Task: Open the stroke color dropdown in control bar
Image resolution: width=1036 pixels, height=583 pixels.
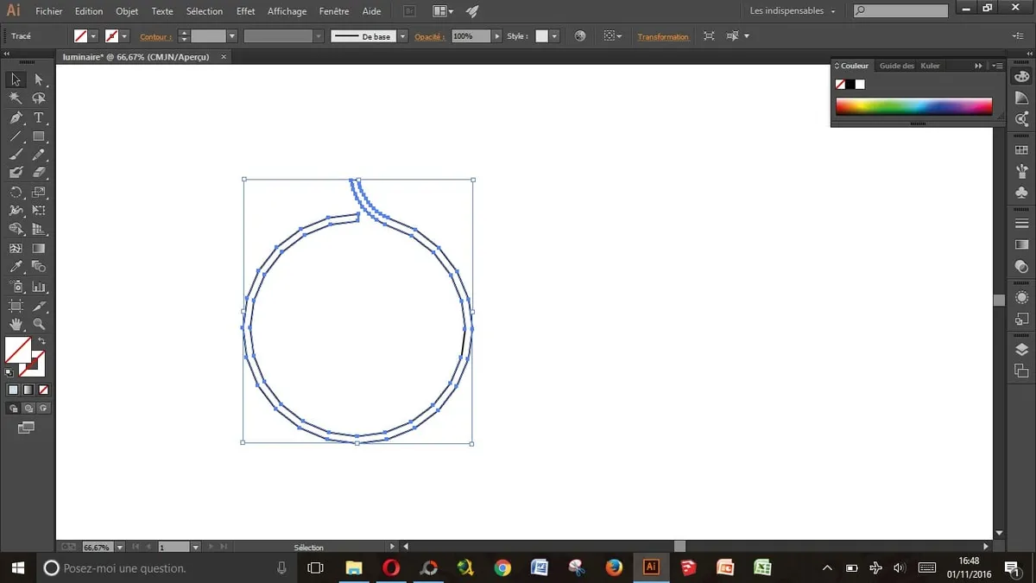Action: [x=124, y=36]
